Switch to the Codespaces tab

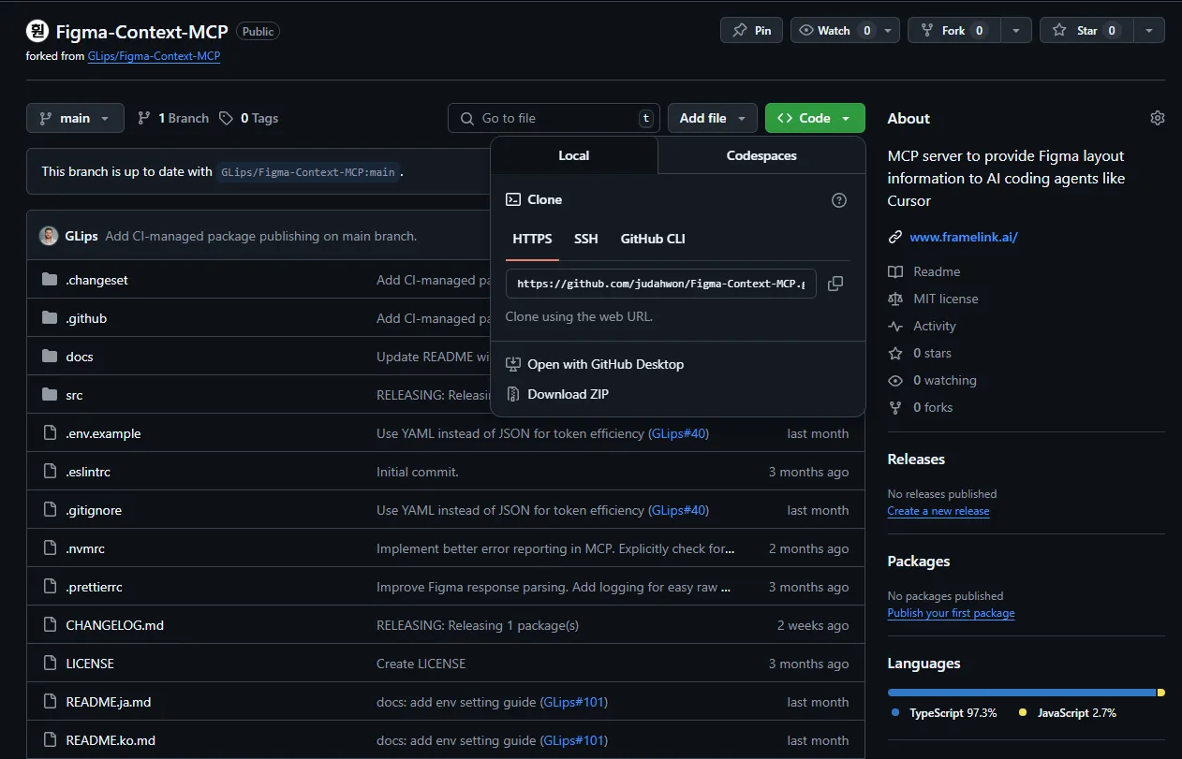(x=761, y=155)
